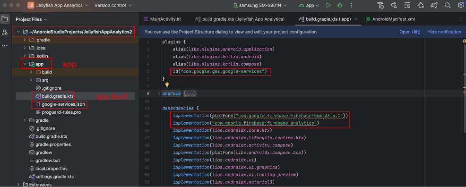Click the settings.gradle.kts file icon
The width and height of the screenshot is (466, 187).
[x=32, y=176]
